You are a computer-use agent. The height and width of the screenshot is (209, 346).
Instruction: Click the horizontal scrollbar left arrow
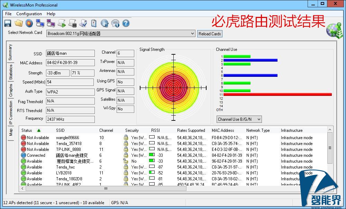[x=22, y=189]
